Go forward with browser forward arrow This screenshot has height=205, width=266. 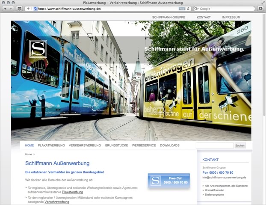(x=11, y=9)
